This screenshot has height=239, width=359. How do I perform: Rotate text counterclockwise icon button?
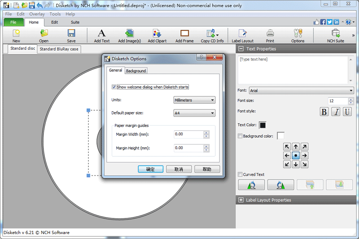(251, 185)
